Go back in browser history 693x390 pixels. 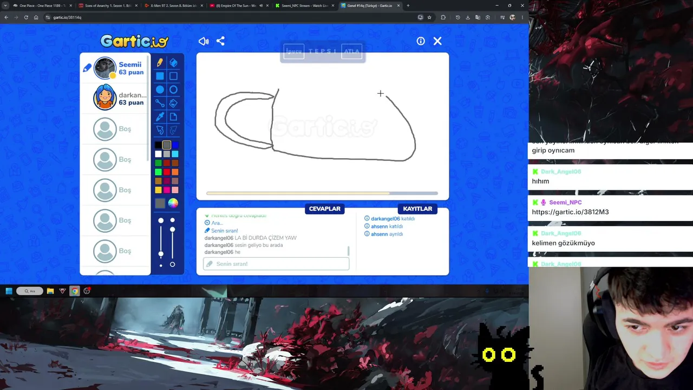click(6, 17)
